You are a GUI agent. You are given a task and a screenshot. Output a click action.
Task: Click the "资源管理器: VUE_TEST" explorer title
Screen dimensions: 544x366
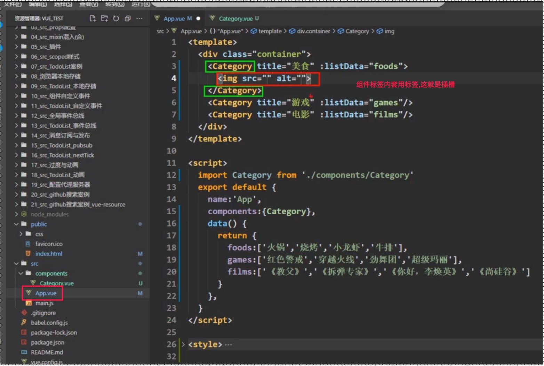[x=39, y=18]
